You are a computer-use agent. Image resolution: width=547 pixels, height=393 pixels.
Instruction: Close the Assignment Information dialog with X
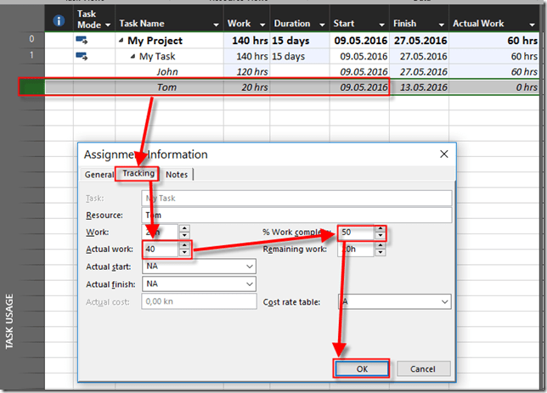pyautogui.click(x=443, y=154)
